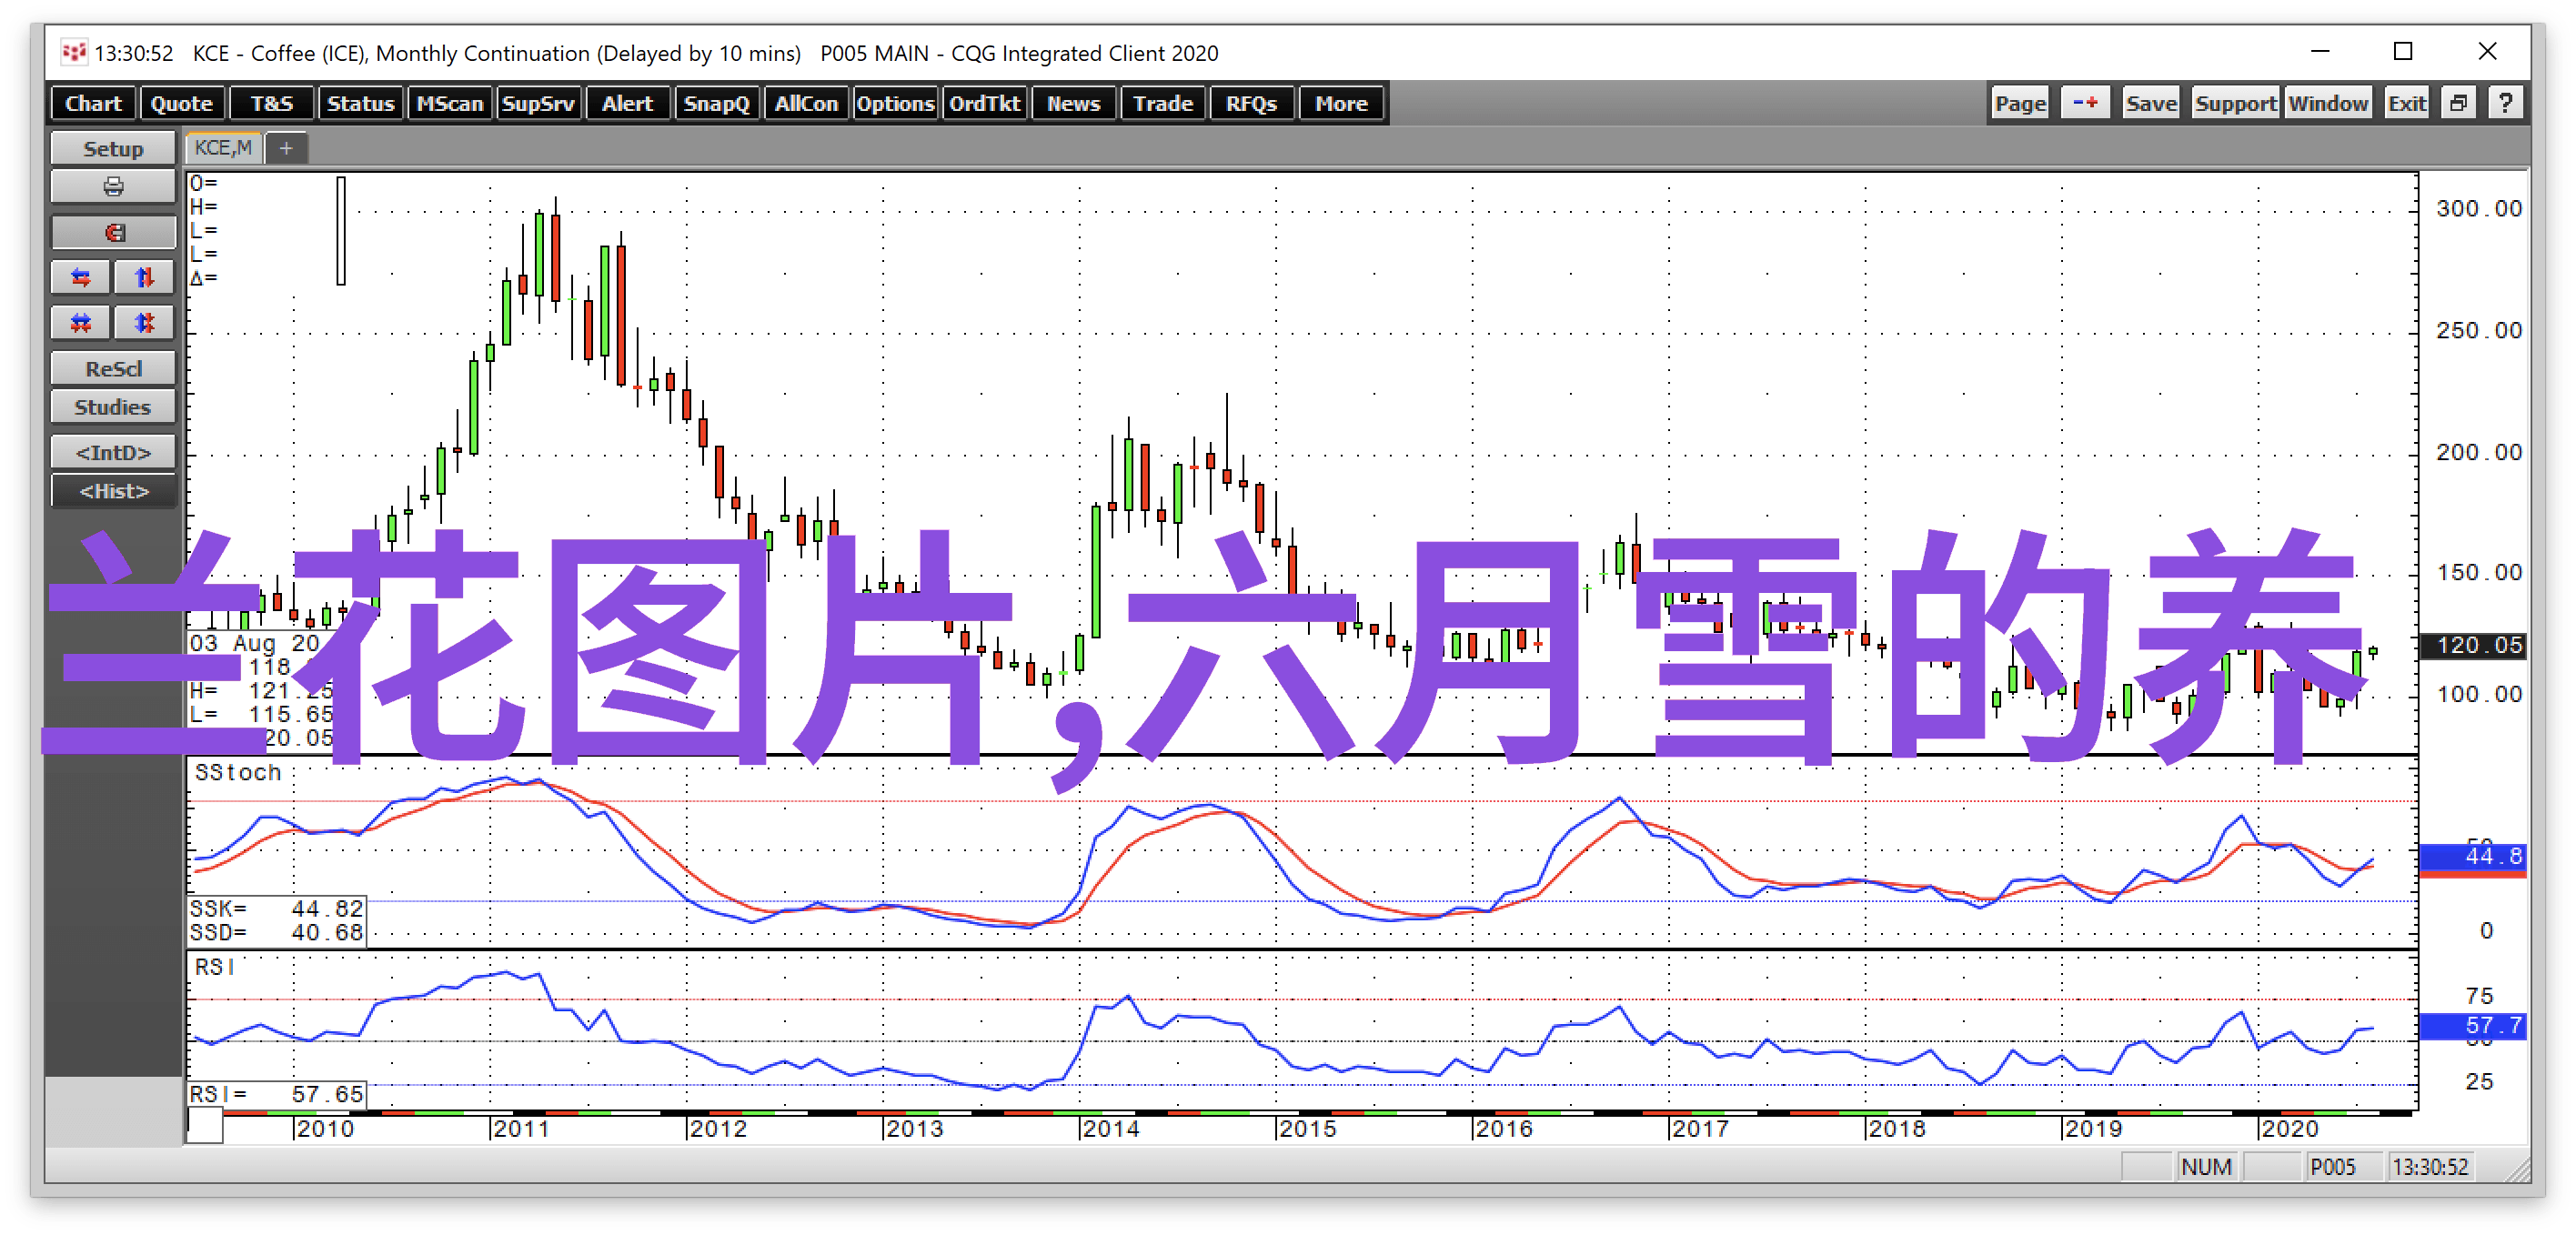Toggle the <Hist> history mode button
The image size is (2576, 1235).
[x=113, y=491]
